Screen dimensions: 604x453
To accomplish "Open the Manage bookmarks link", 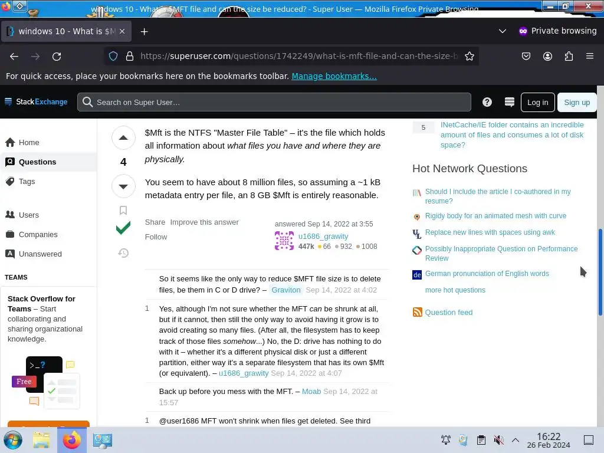I will coord(334,76).
